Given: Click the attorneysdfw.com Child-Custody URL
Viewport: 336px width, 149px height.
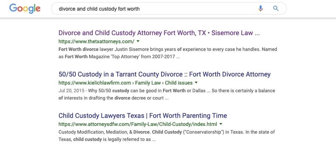Looking at the screenshot, I should (x=138, y=124).
